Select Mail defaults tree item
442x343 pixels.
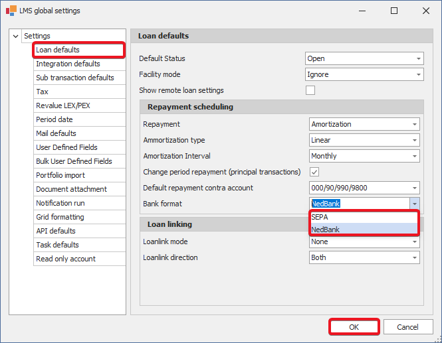pos(56,134)
